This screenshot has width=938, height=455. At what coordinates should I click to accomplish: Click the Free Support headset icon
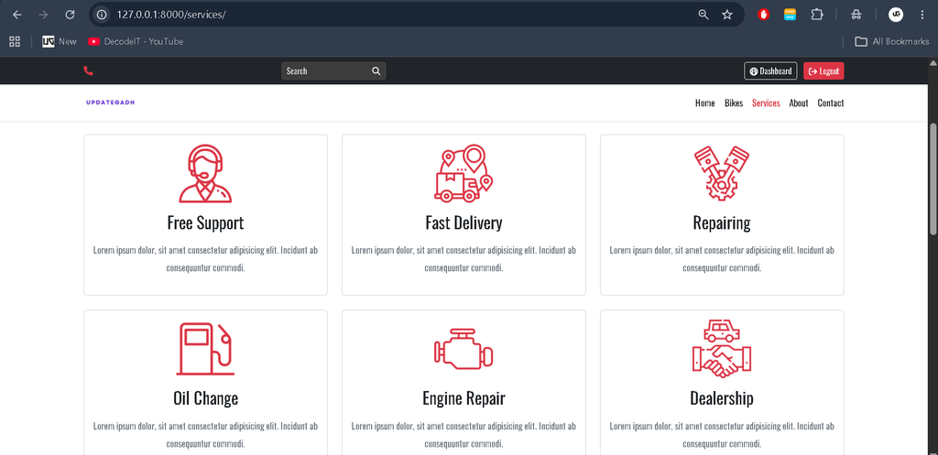(205, 173)
